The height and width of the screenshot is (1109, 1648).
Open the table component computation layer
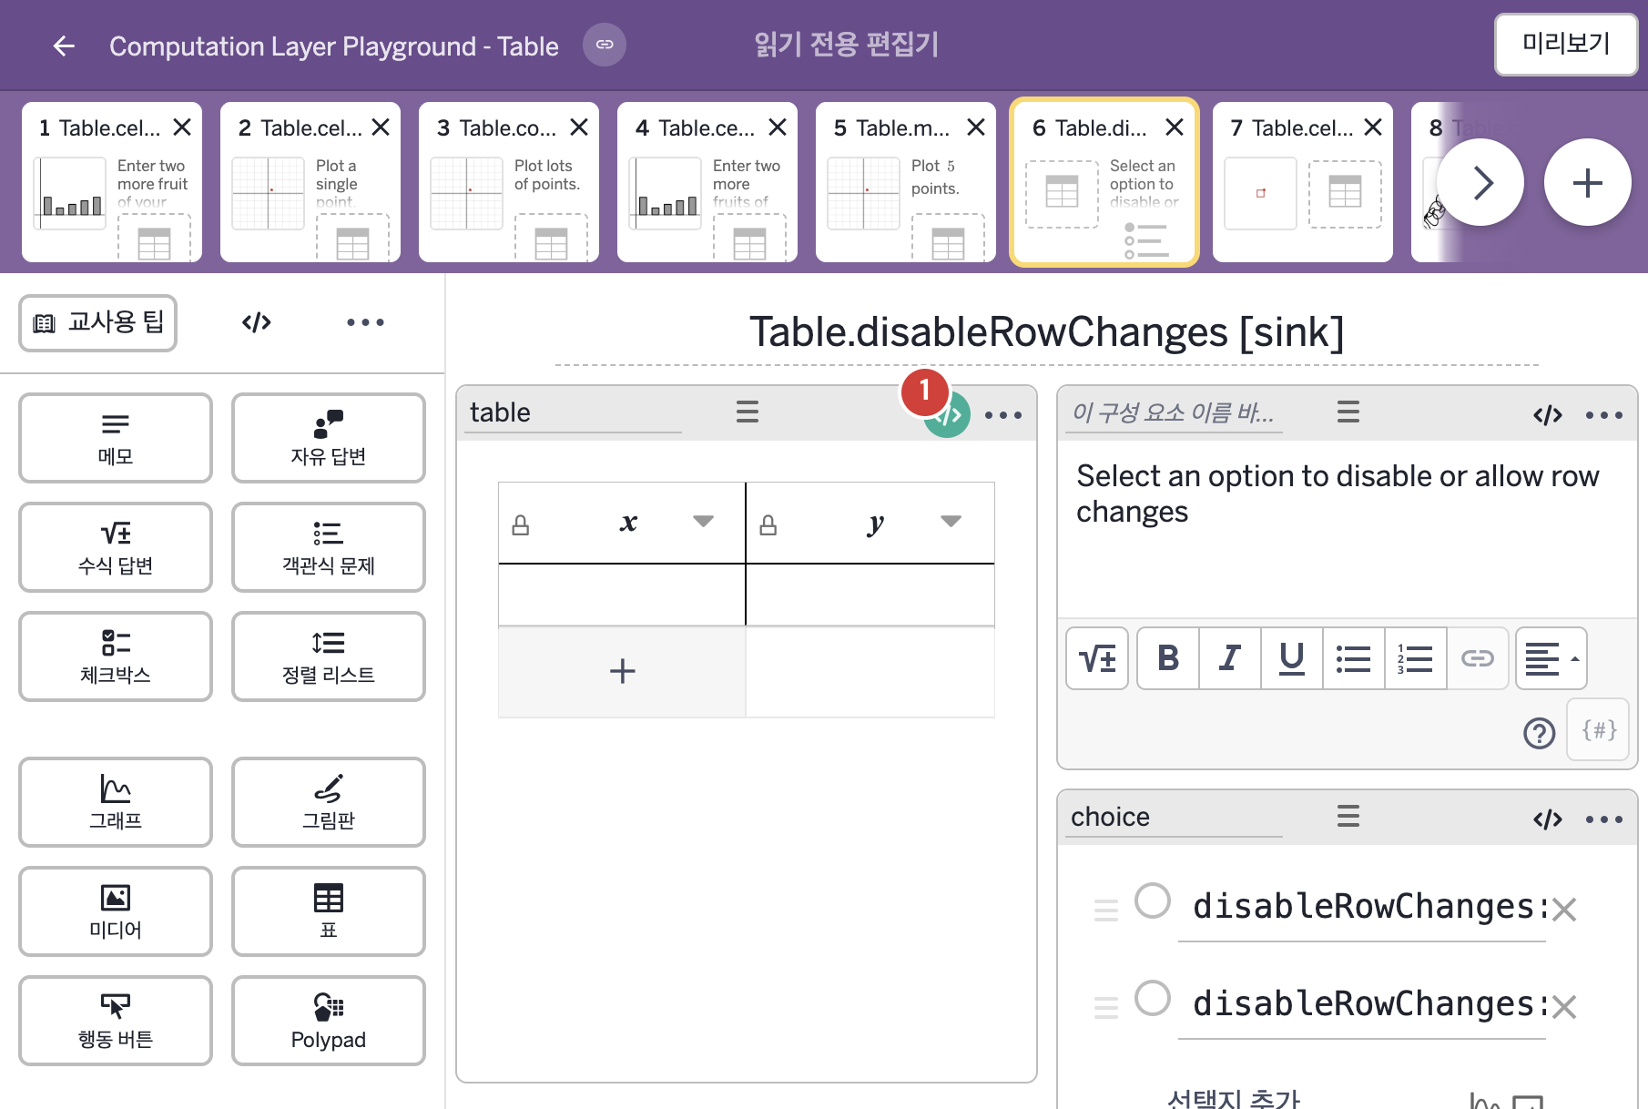click(948, 415)
